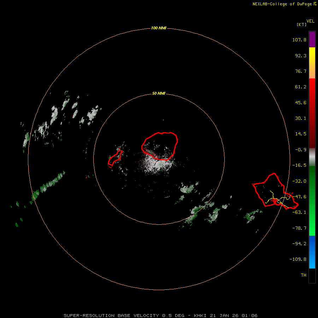Screen dimensions: 318x318
Task: Select the red segment of the velocity color bar
Action: [312, 113]
